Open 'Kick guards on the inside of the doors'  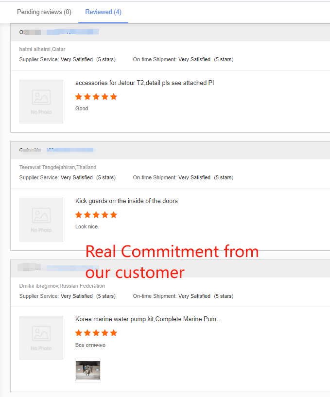pos(126,201)
